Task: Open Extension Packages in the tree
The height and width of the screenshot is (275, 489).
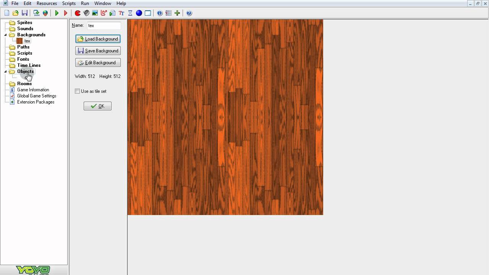Action: (x=36, y=102)
